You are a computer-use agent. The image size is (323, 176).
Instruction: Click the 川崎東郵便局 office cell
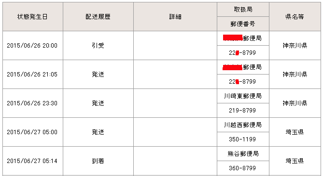tap(243, 96)
